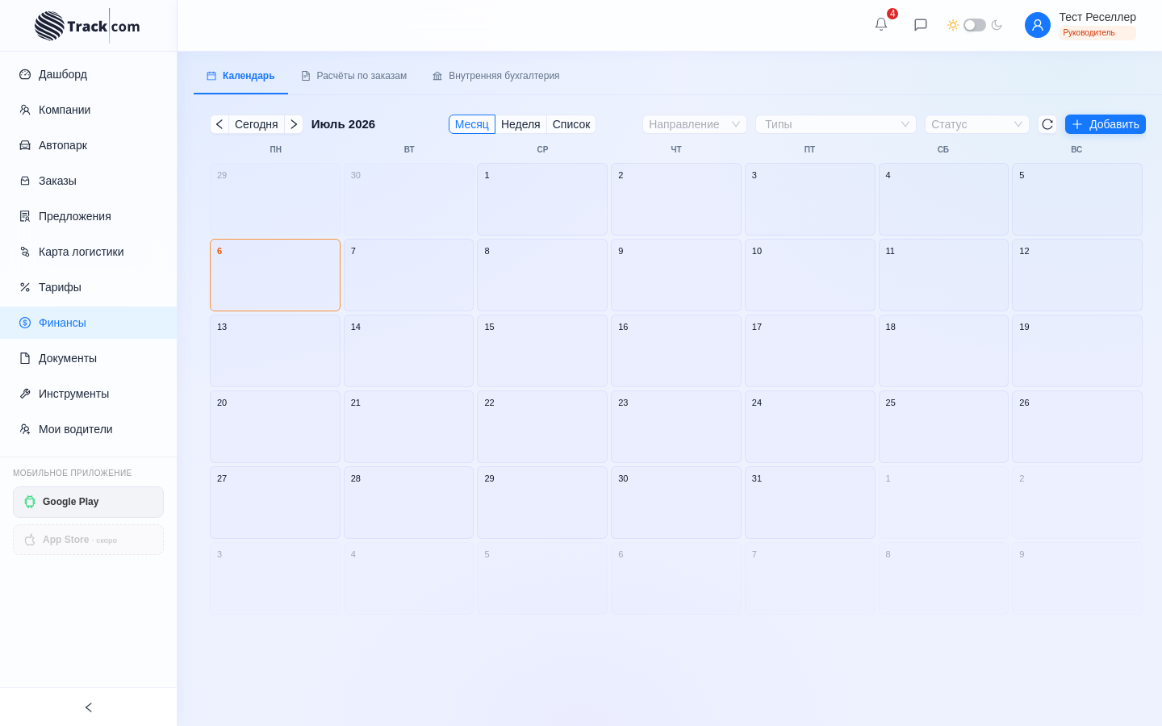Switch to the Календарь tab

[240, 76]
